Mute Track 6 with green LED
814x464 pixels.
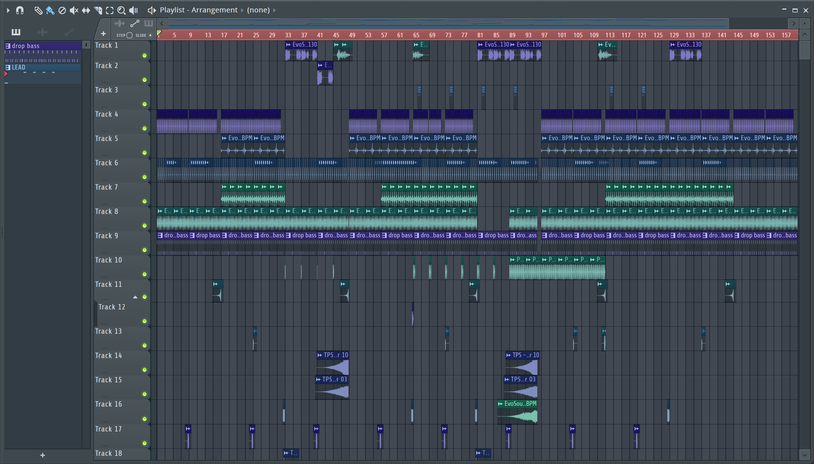144,177
